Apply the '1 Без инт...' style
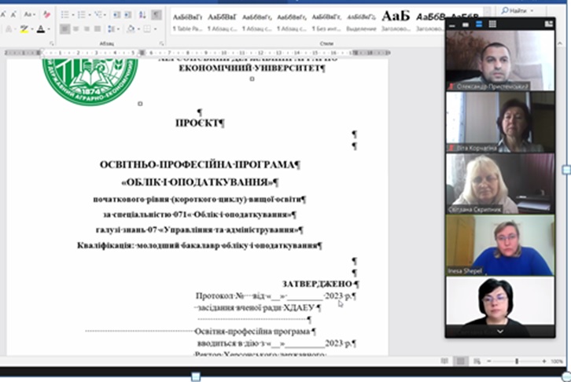This screenshot has width=571, height=382. pyautogui.click(x=326, y=22)
